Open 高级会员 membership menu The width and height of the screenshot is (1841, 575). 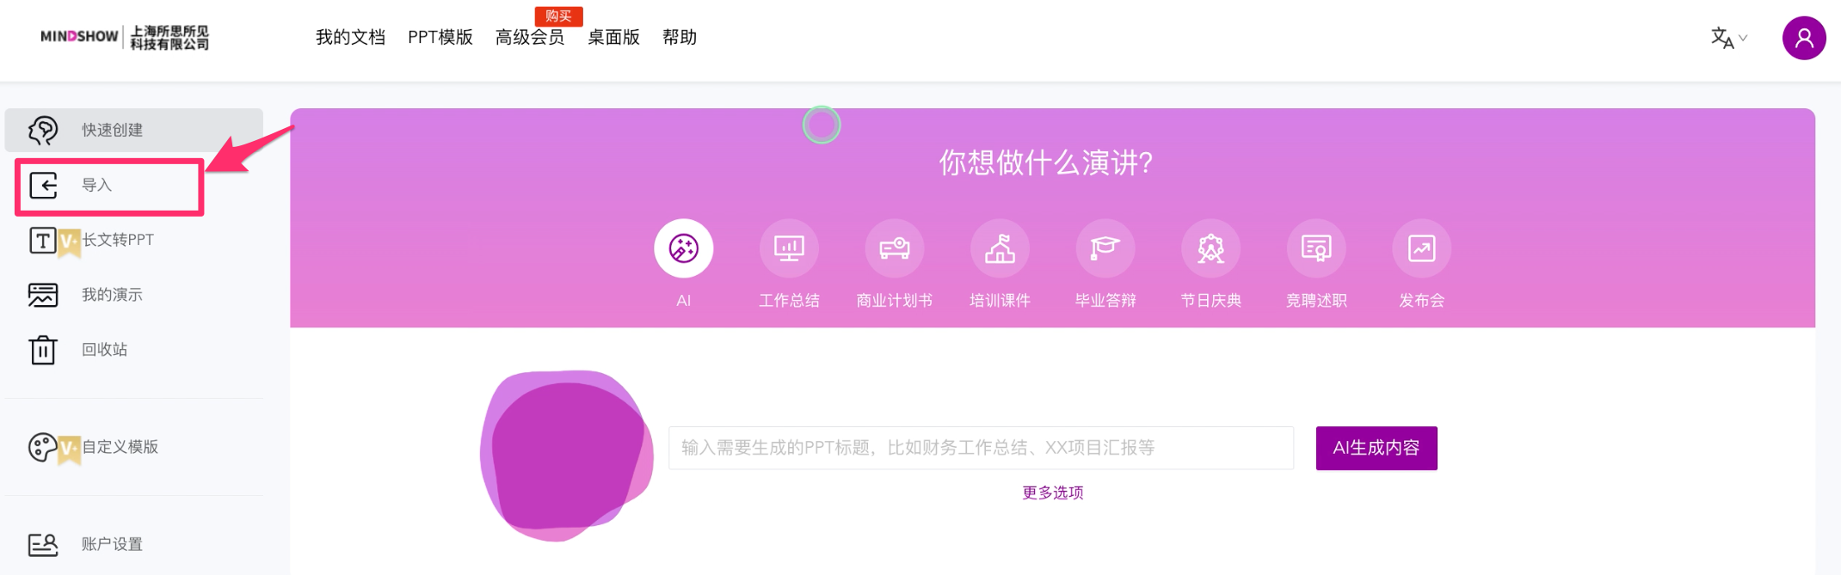point(530,37)
